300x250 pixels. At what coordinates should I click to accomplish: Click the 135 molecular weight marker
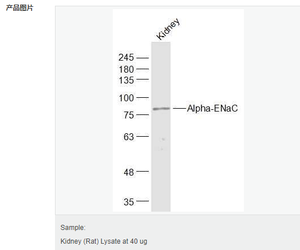click(127, 80)
